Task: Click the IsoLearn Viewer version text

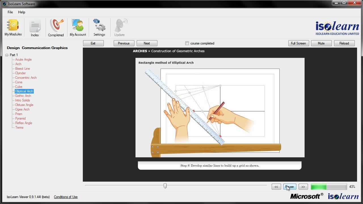Action: [28, 197]
